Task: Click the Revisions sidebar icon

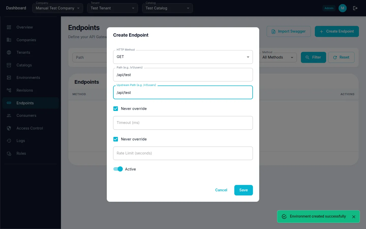Action: 9,90
